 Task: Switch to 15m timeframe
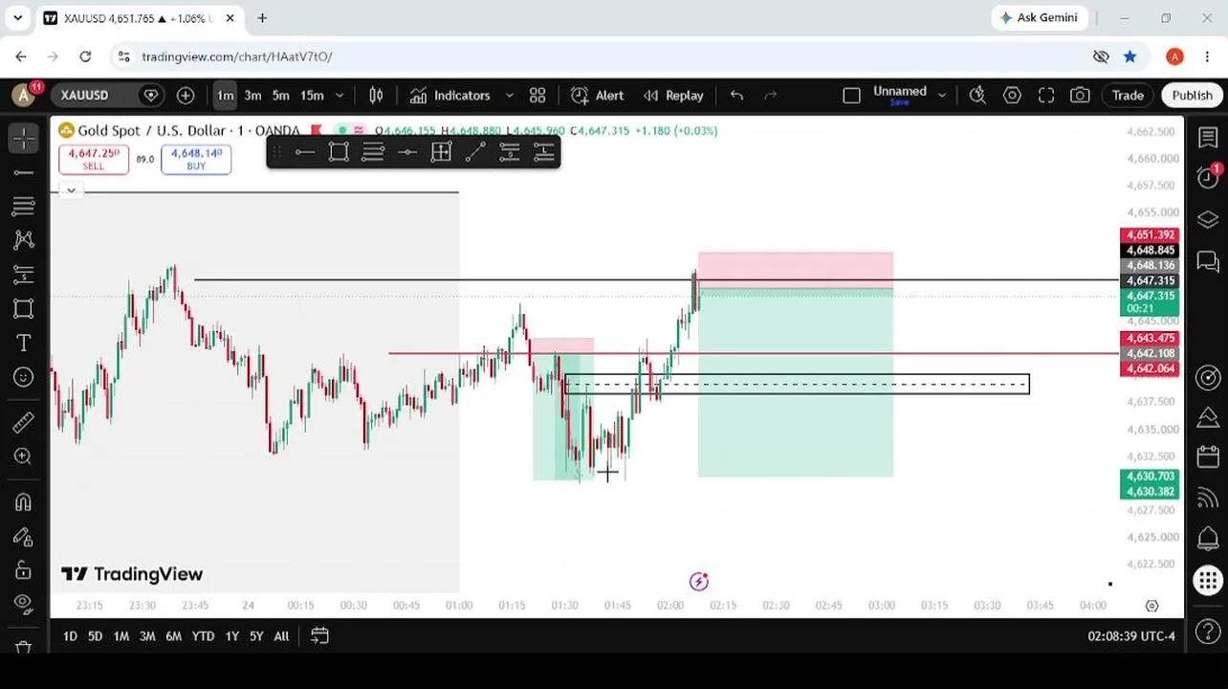click(x=312, y=95)
